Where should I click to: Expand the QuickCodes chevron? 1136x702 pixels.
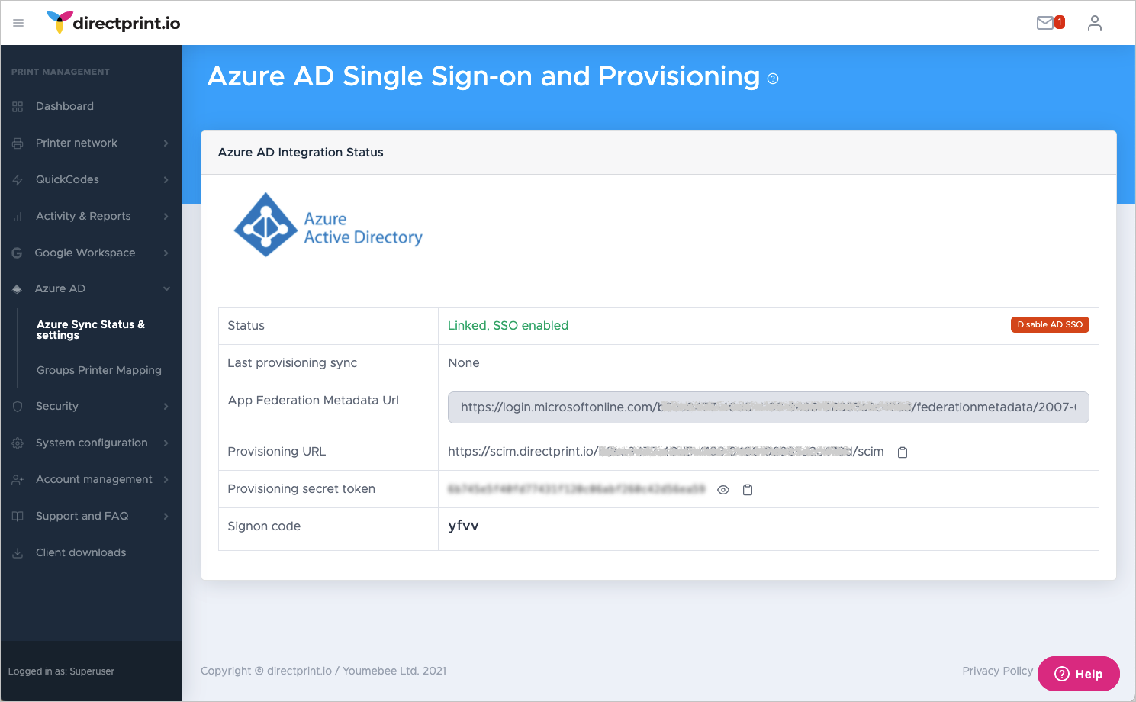click(166, 179)
